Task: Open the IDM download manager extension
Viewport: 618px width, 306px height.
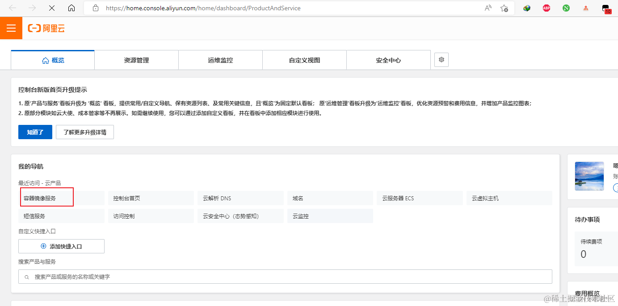Action: [x=526, y=8]
